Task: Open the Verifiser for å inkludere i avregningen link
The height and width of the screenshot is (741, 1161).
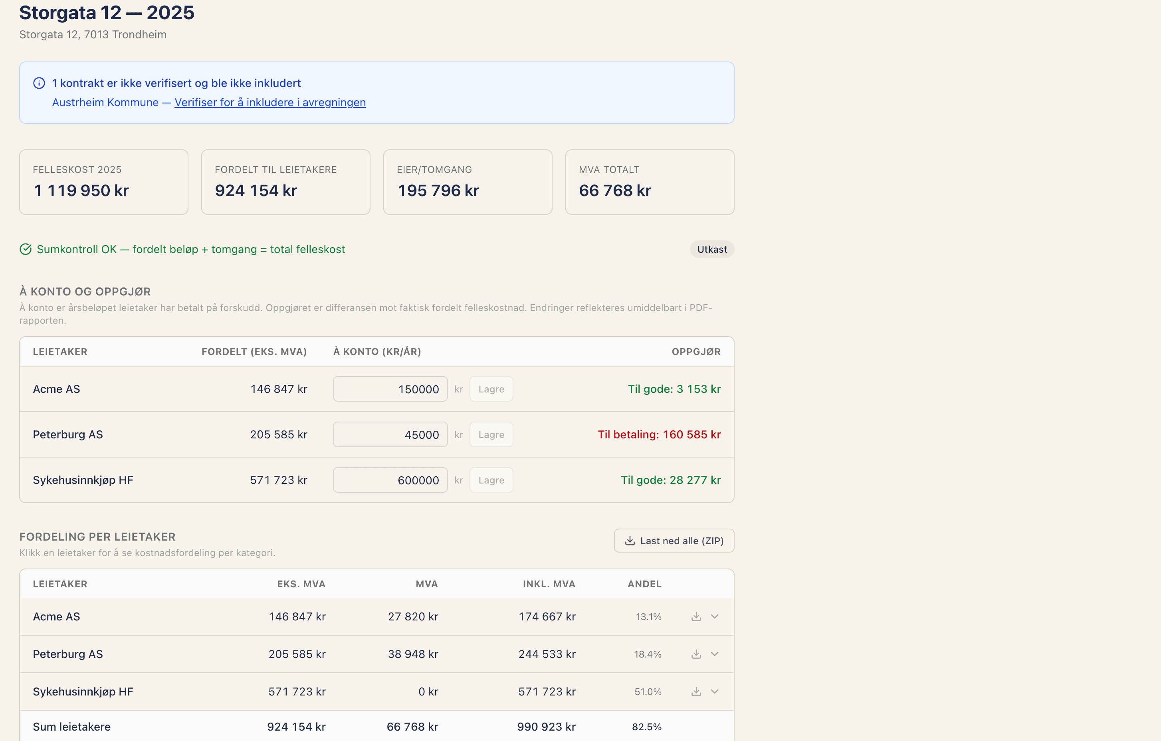Action: (270, 103)
